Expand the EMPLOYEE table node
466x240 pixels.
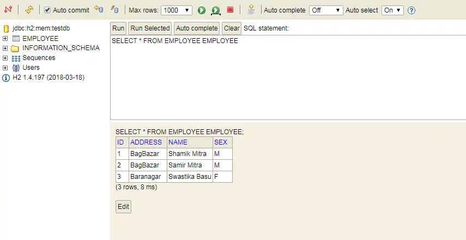coord(5,39)
